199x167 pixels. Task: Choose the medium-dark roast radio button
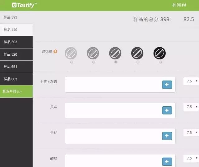tap(138, 62)
